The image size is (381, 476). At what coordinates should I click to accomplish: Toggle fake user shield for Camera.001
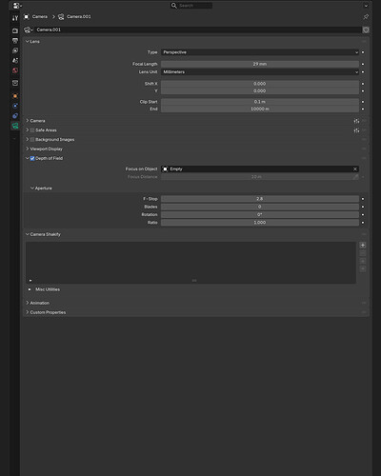coord(366,30)
